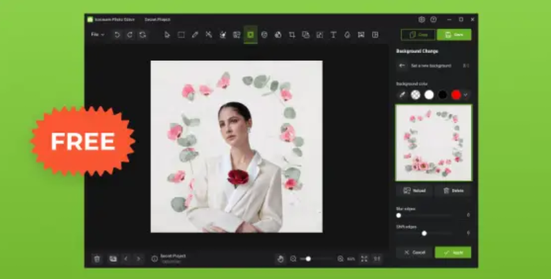Pick the crossed-tools retouch icon

coord(208,35)
